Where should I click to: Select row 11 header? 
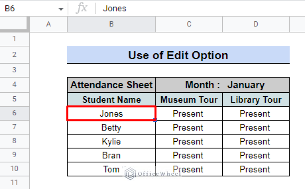pyautogui.click(x=14, y=183)
